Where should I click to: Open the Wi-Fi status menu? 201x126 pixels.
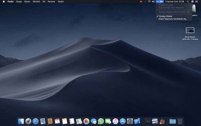pyautogui.click(x=149, y=2)
